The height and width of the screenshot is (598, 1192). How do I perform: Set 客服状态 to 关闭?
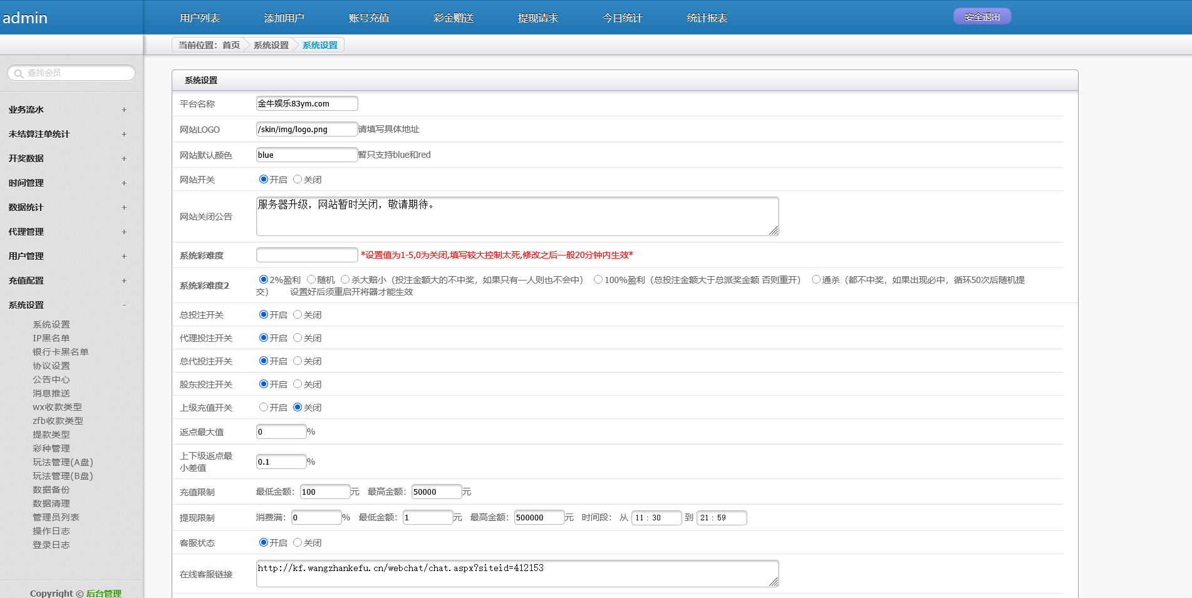[x=298, y=542]
